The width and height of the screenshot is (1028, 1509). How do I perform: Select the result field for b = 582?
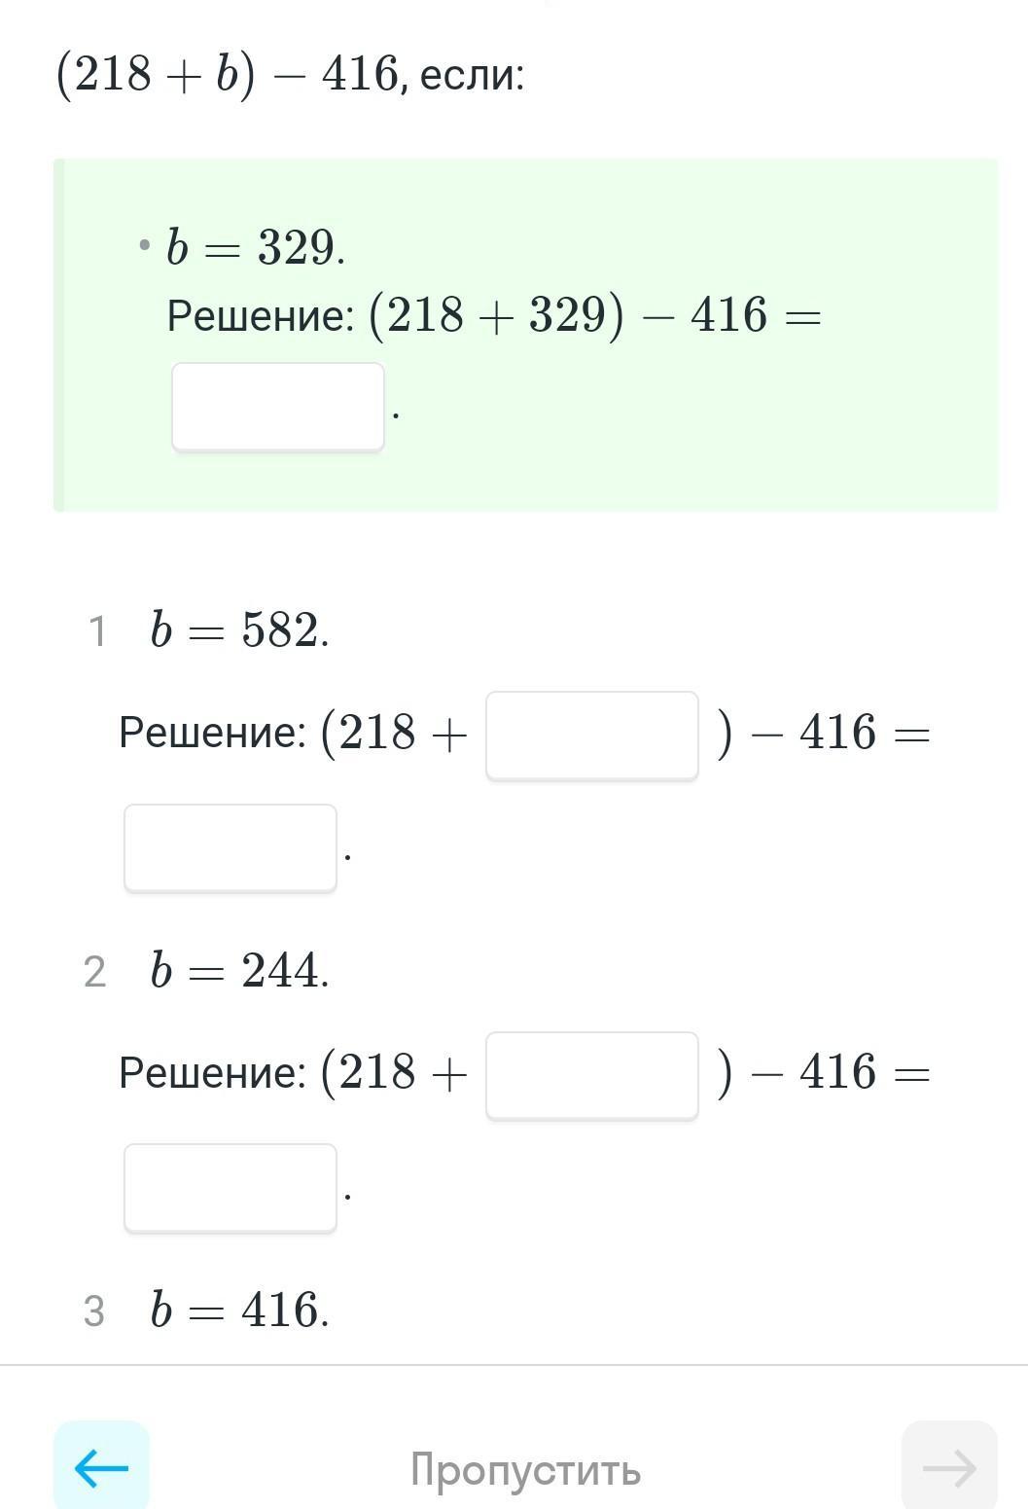pos(230,847)
